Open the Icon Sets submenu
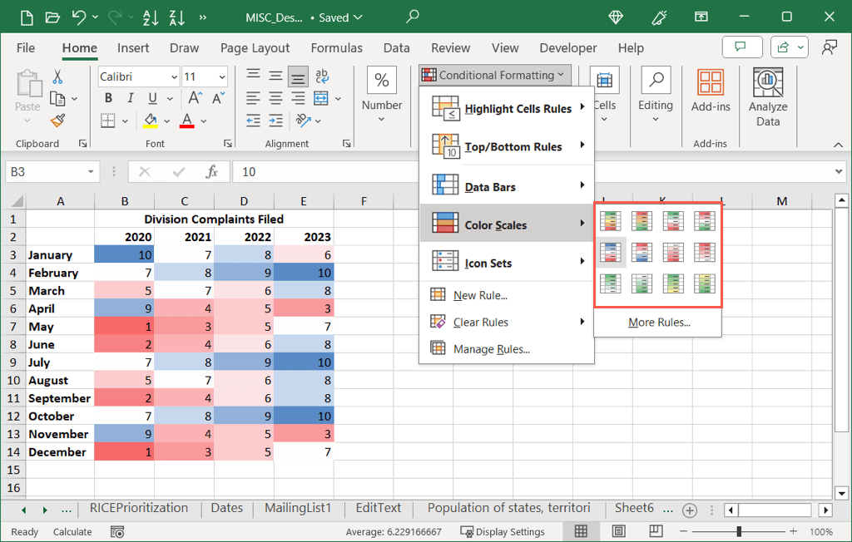This screenshot has height=542, width=852. (507, 263)
